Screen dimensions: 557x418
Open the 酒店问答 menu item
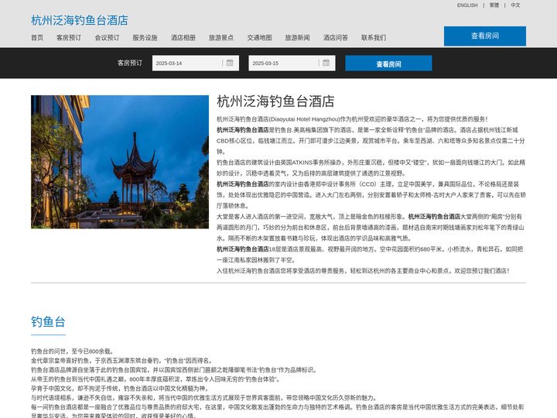(336, 38)
